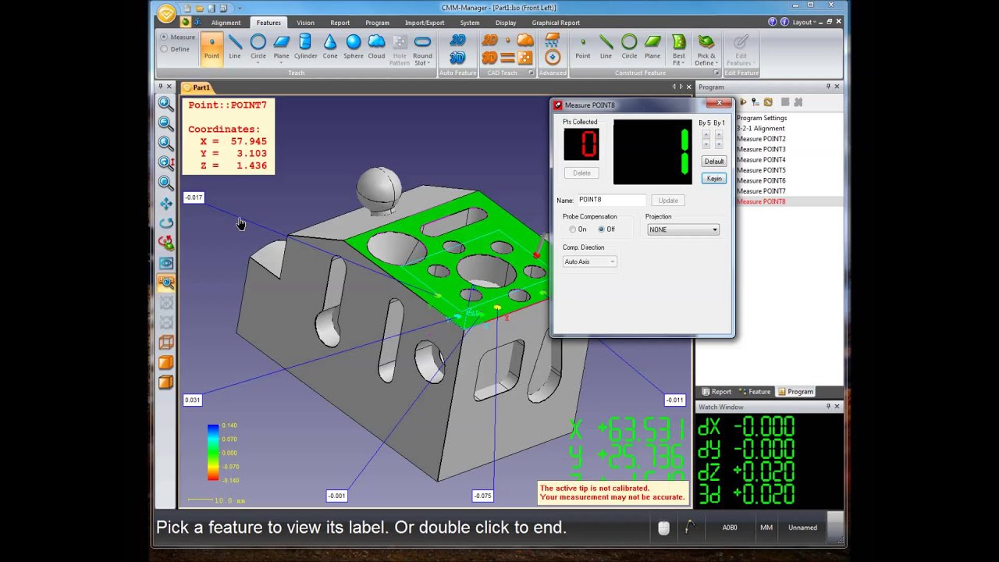Switch to the Feature panel tab

pos(755,392)
